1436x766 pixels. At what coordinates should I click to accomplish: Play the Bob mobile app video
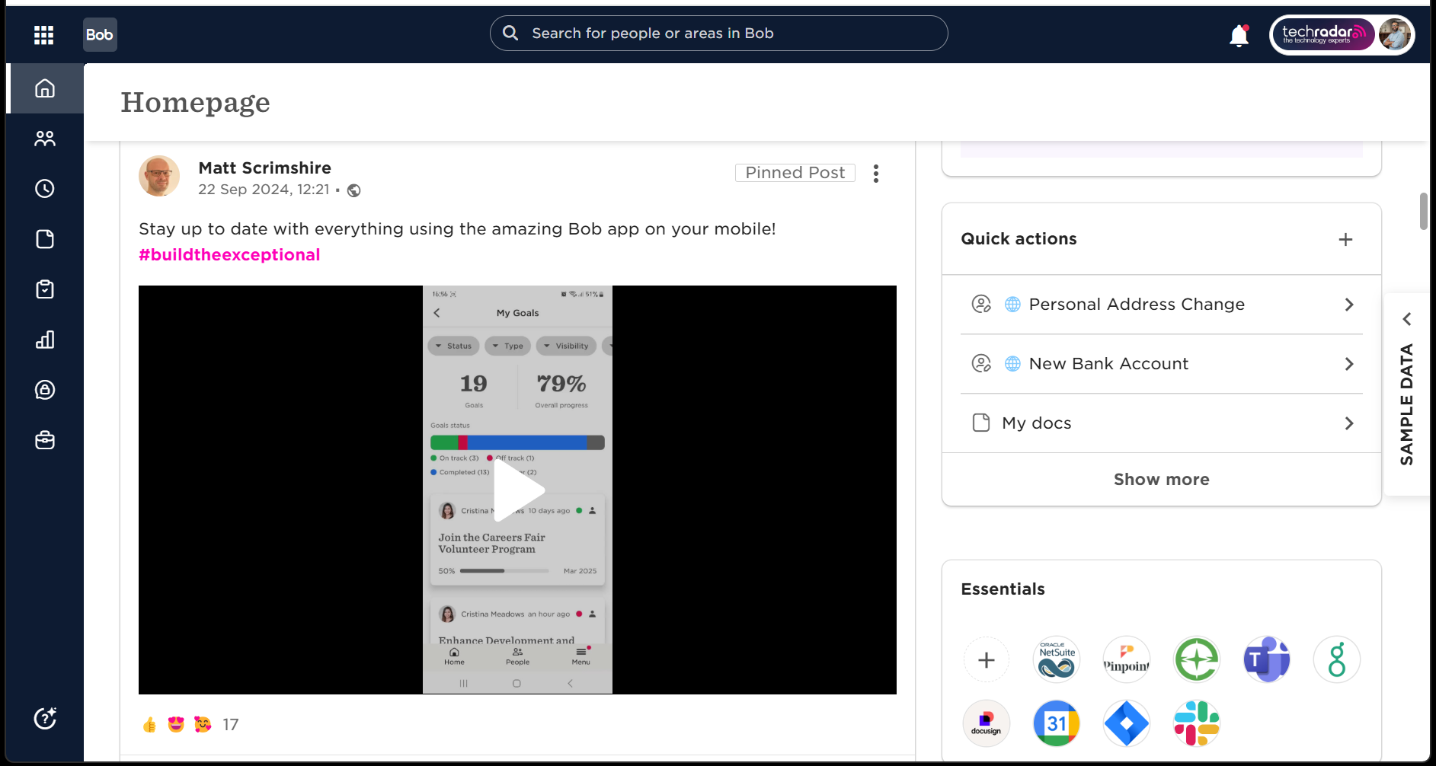click(x=518, y=490)
